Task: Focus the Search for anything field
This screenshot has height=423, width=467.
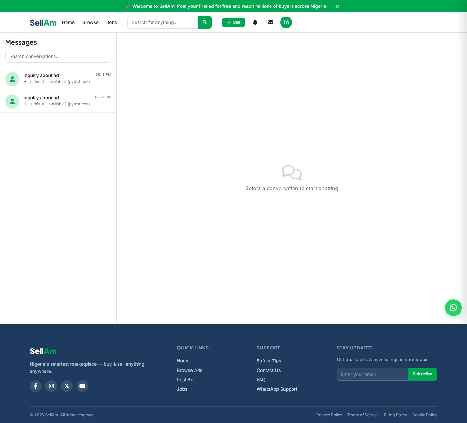Action: (x=162, y=22)
